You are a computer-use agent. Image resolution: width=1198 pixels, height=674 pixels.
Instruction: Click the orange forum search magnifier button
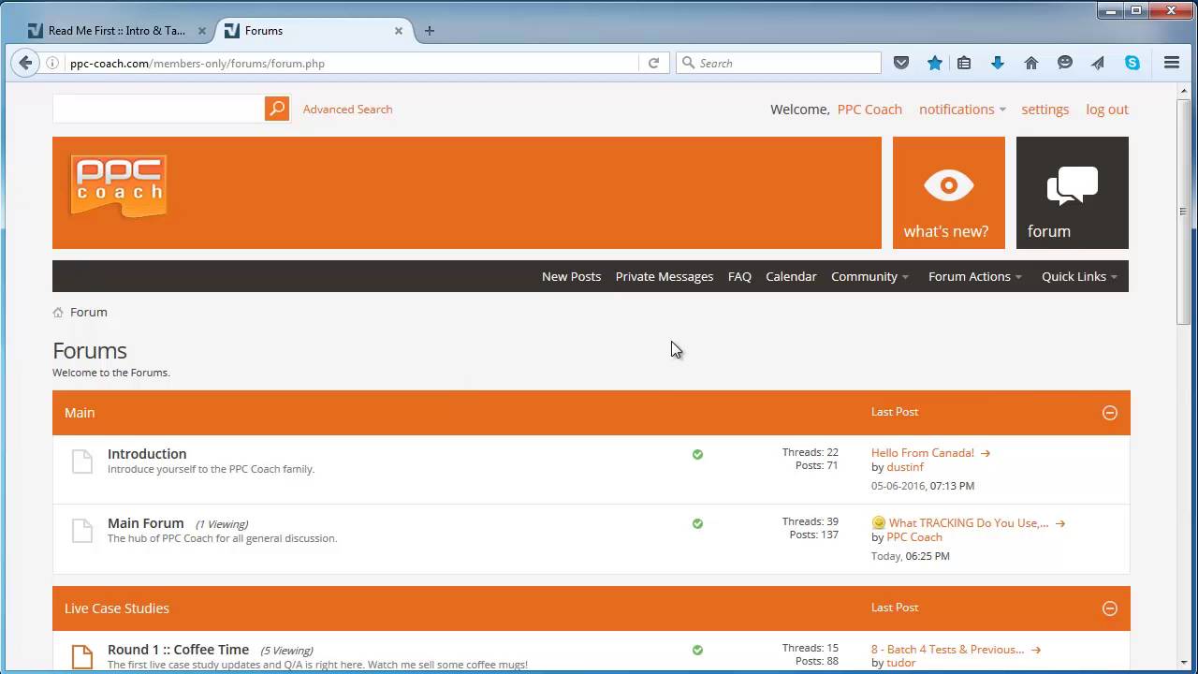(277, 109)
